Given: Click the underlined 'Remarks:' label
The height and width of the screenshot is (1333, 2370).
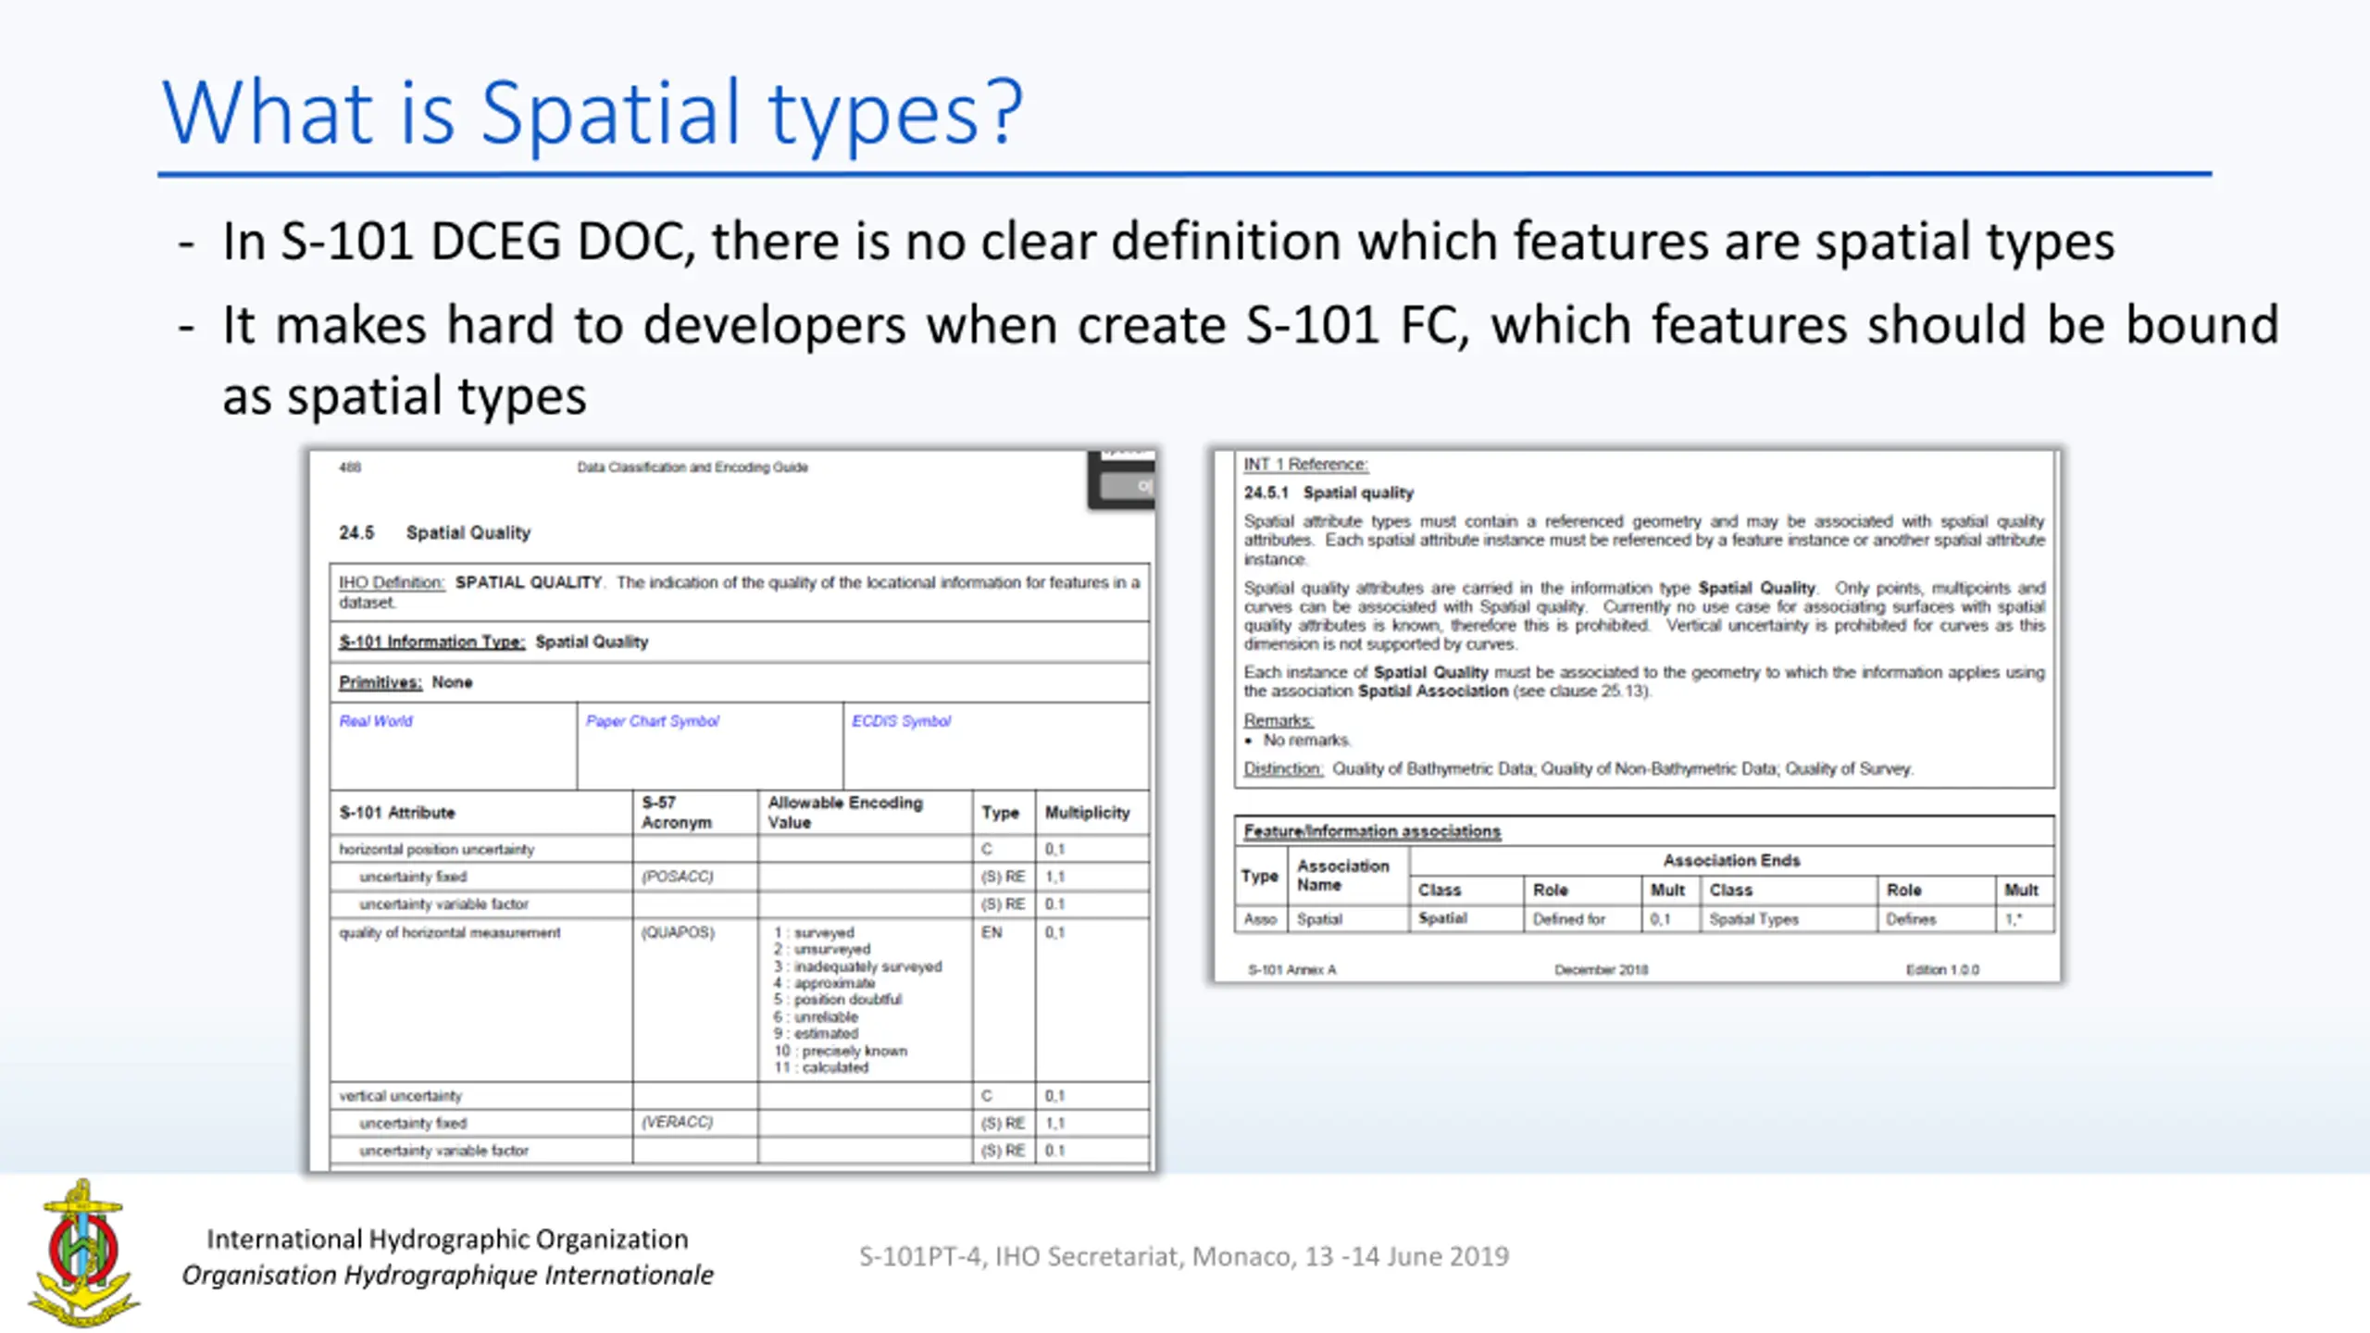Looking at the screenshot, I should coord(1279,720).
